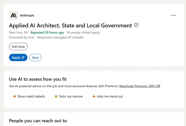Click the Full-time job type pill
Screen dimensions: 186x126
(18, 46)
